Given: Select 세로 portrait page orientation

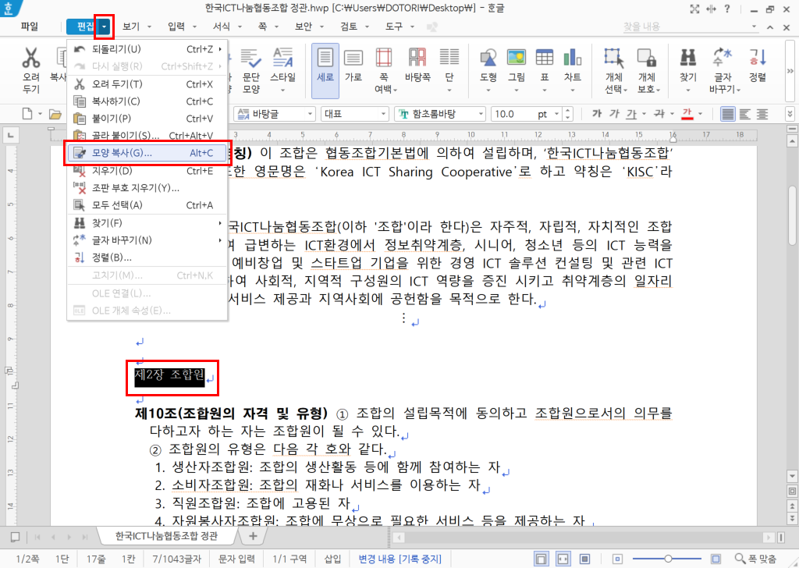Looking at the screenshot, I should [325, 70].
